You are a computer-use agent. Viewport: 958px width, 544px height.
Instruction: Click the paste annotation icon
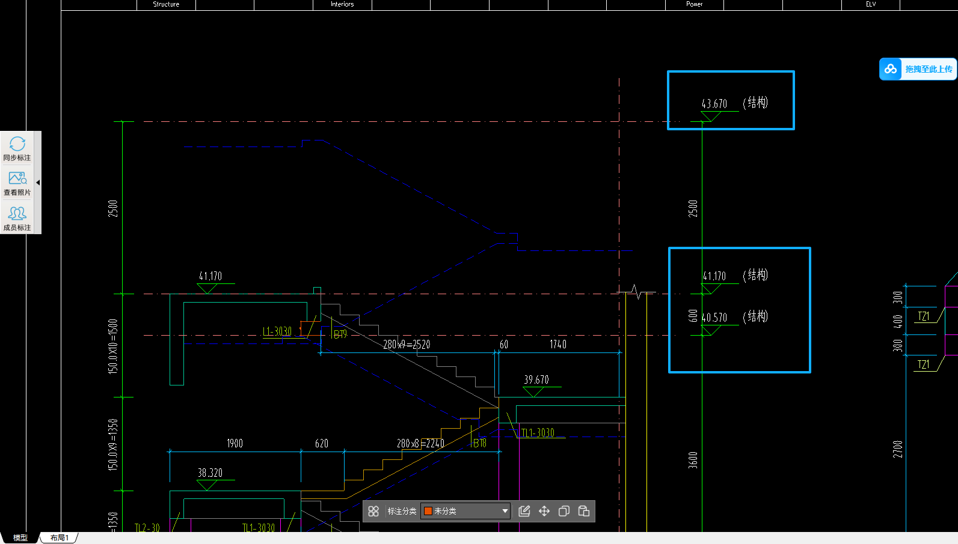(584, 511)
